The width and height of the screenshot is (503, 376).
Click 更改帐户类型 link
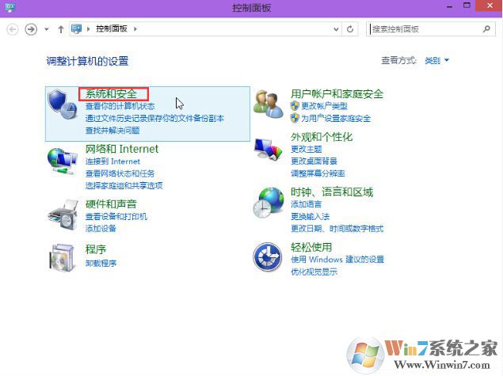(324, 106)
